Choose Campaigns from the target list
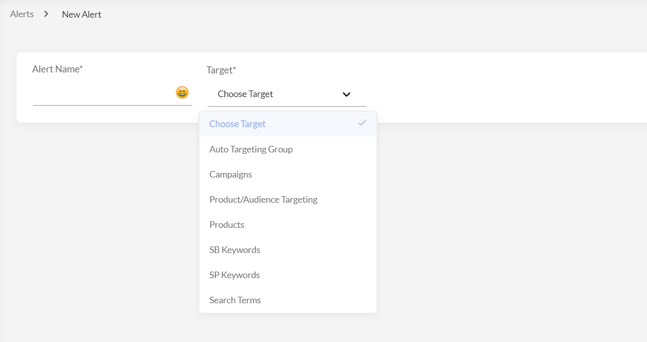The image size is (647, 342). tap(288, 175)
